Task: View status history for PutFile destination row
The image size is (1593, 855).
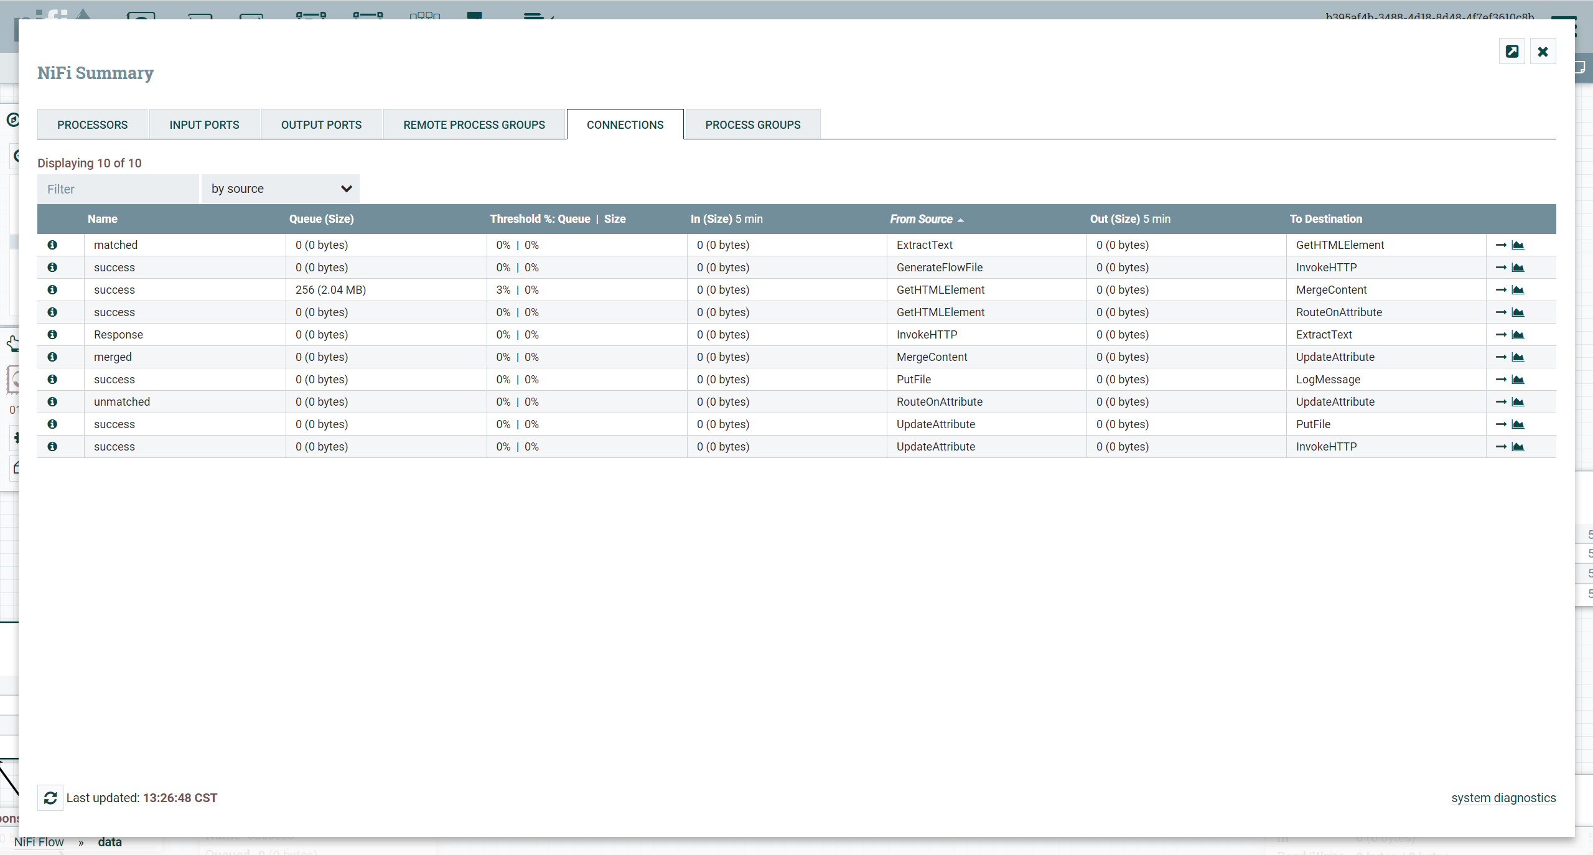Action: [1518, 424]
